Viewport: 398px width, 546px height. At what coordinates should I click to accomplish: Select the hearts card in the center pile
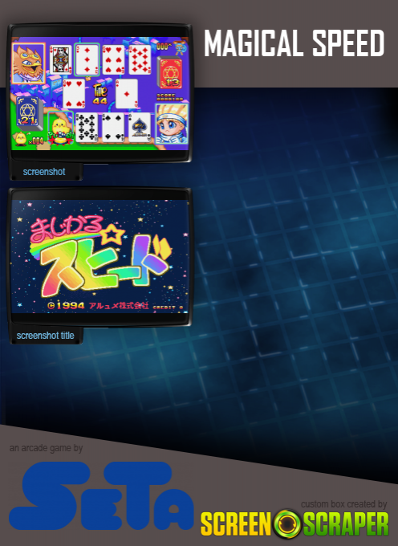tap(74, 94)
